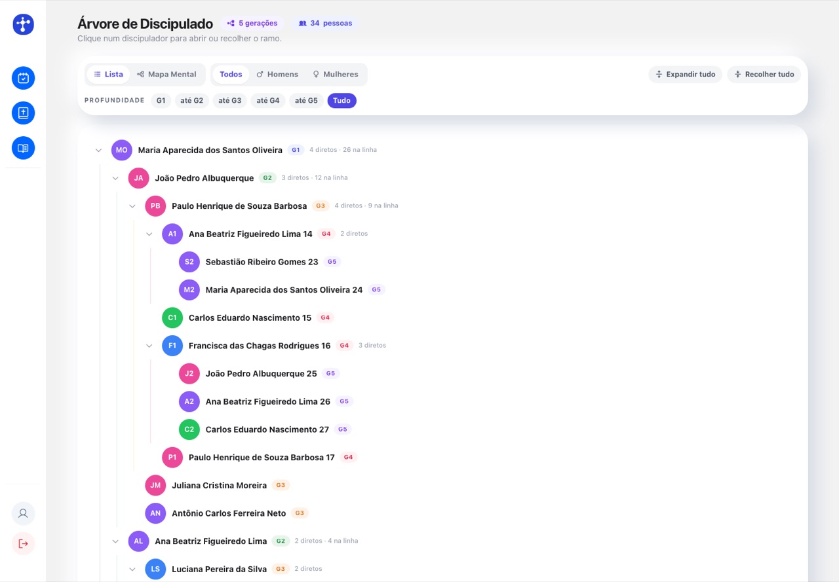Click G1 badge beside Maria Aparecida
Viewport: 839px width, 582px height.
tap(296, 150)
